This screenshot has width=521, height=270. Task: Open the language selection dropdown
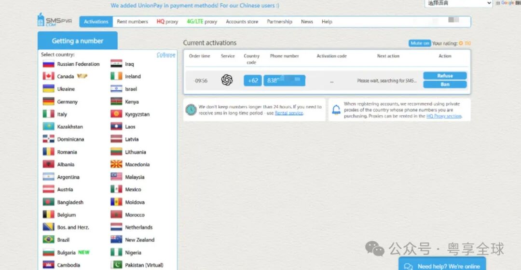[x=458, y=3]
